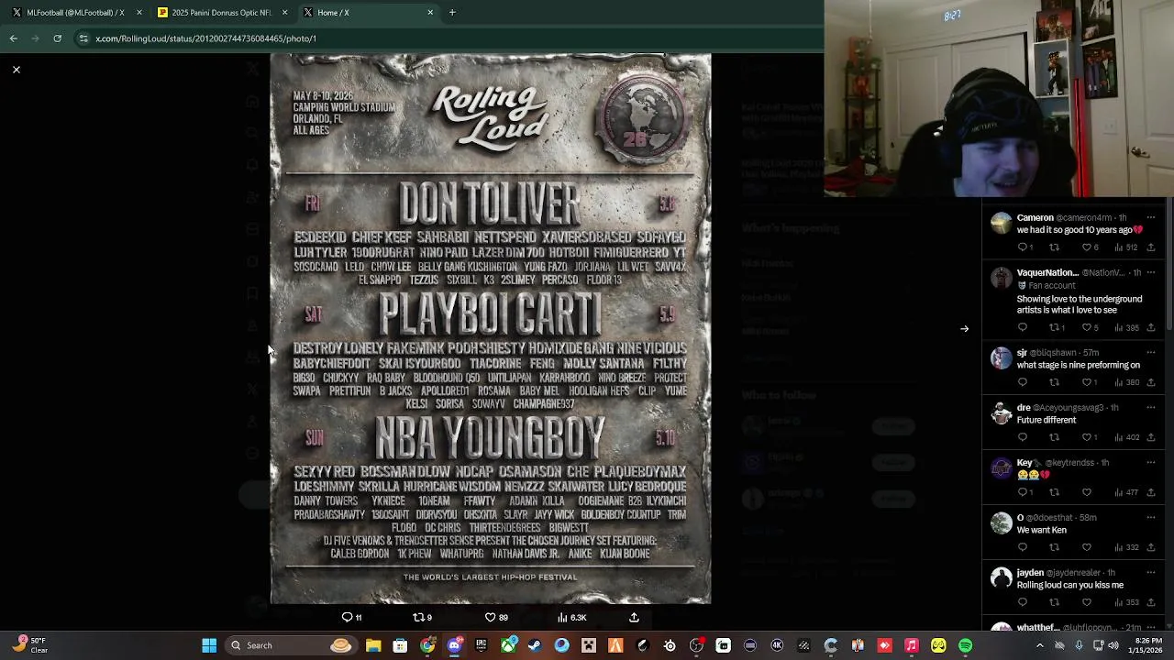
Task: Open VaquerNation's profile name link
Action: click(1047, 272)
